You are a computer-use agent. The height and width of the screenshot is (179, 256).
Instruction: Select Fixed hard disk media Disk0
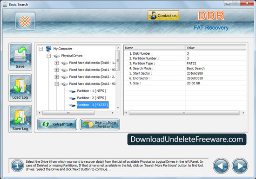click(x=92, y=63)
